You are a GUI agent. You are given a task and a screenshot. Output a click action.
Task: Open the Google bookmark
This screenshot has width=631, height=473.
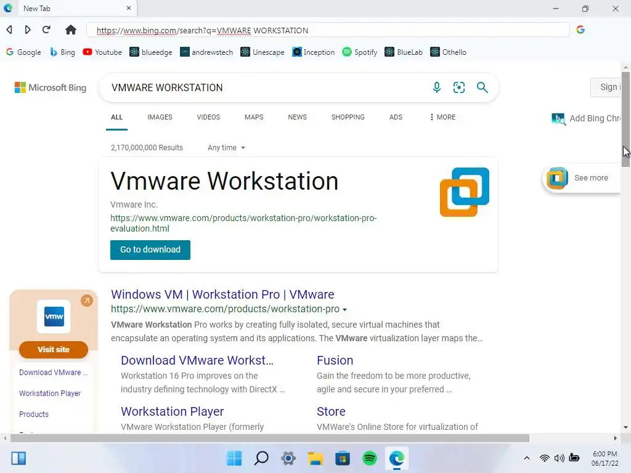24,52
